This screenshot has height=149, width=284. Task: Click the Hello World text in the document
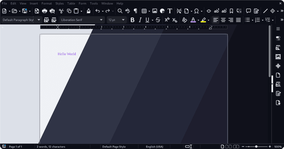[67, 54]
